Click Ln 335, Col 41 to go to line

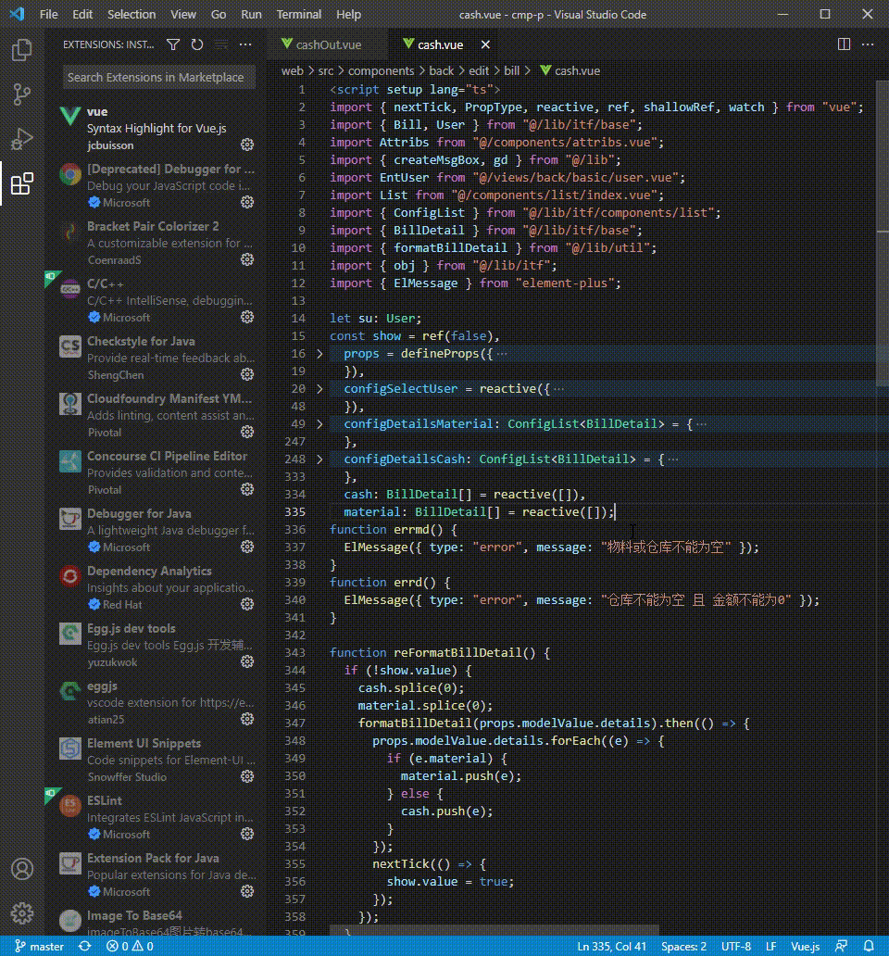pyautogui.click(x=611, y=946)
